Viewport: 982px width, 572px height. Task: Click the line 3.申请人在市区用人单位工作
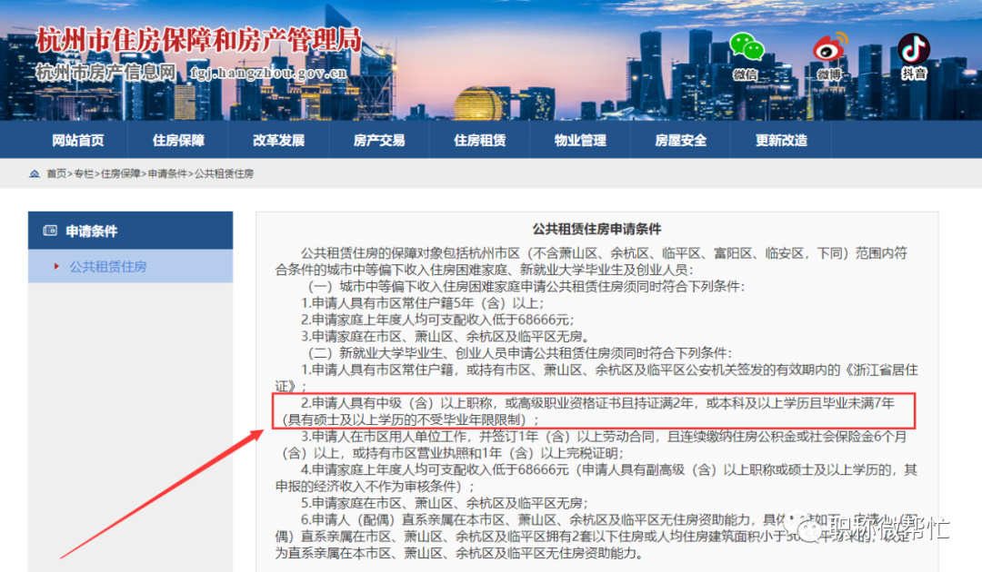pos(592,445)
